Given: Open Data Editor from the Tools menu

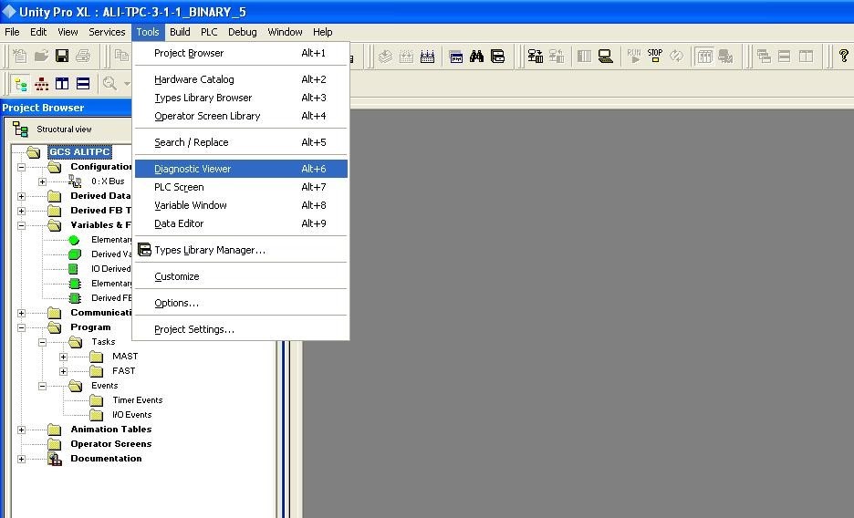Looking at the screenshot, I should [241, 223].
